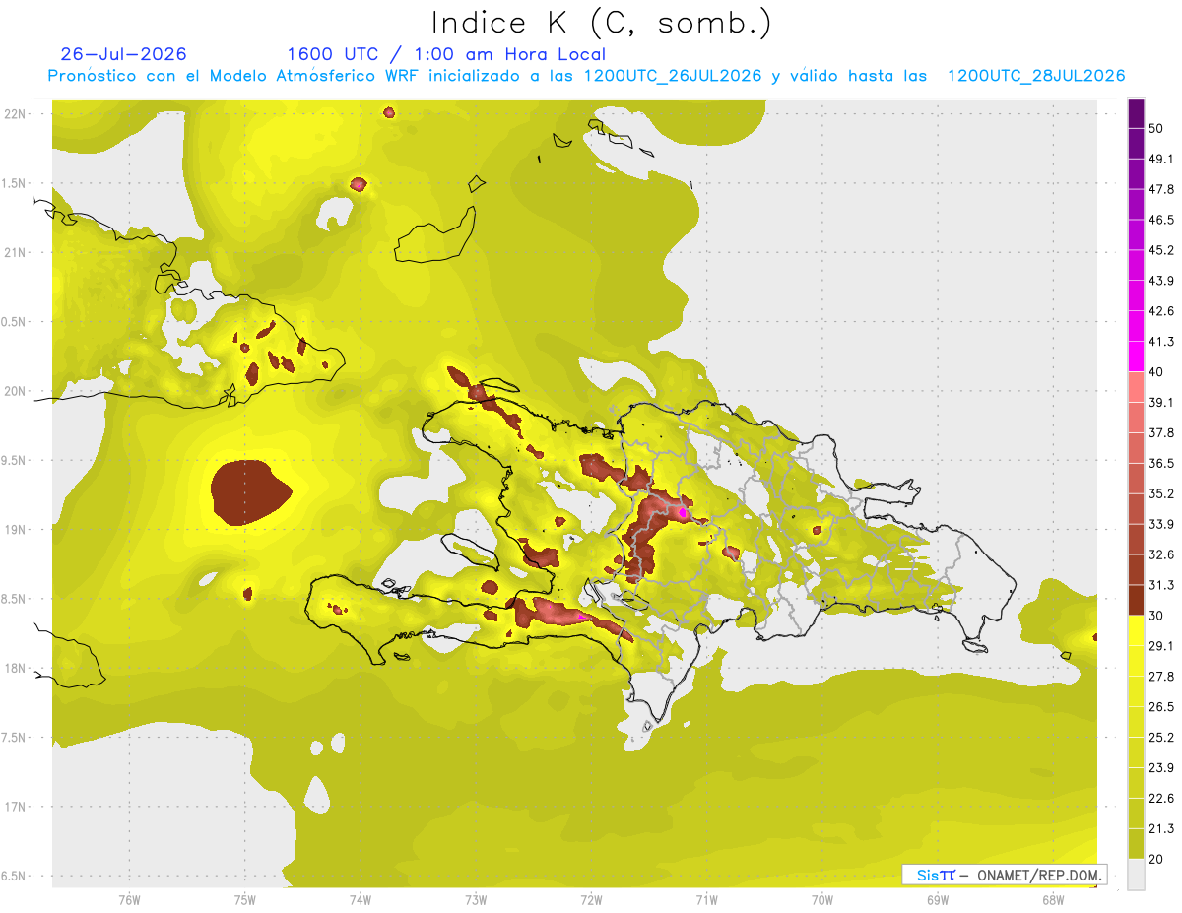Click legend value "31.3"
This screenshot has width=1182, height=913.
tap(1161, 585)
